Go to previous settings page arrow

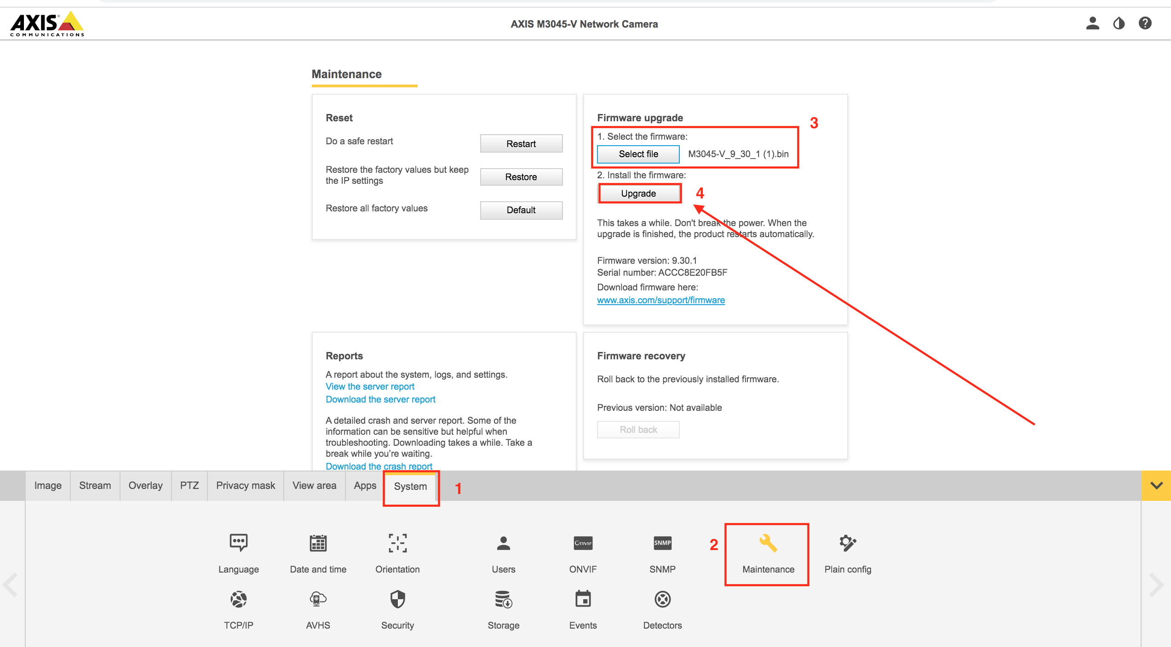[10, 585]
